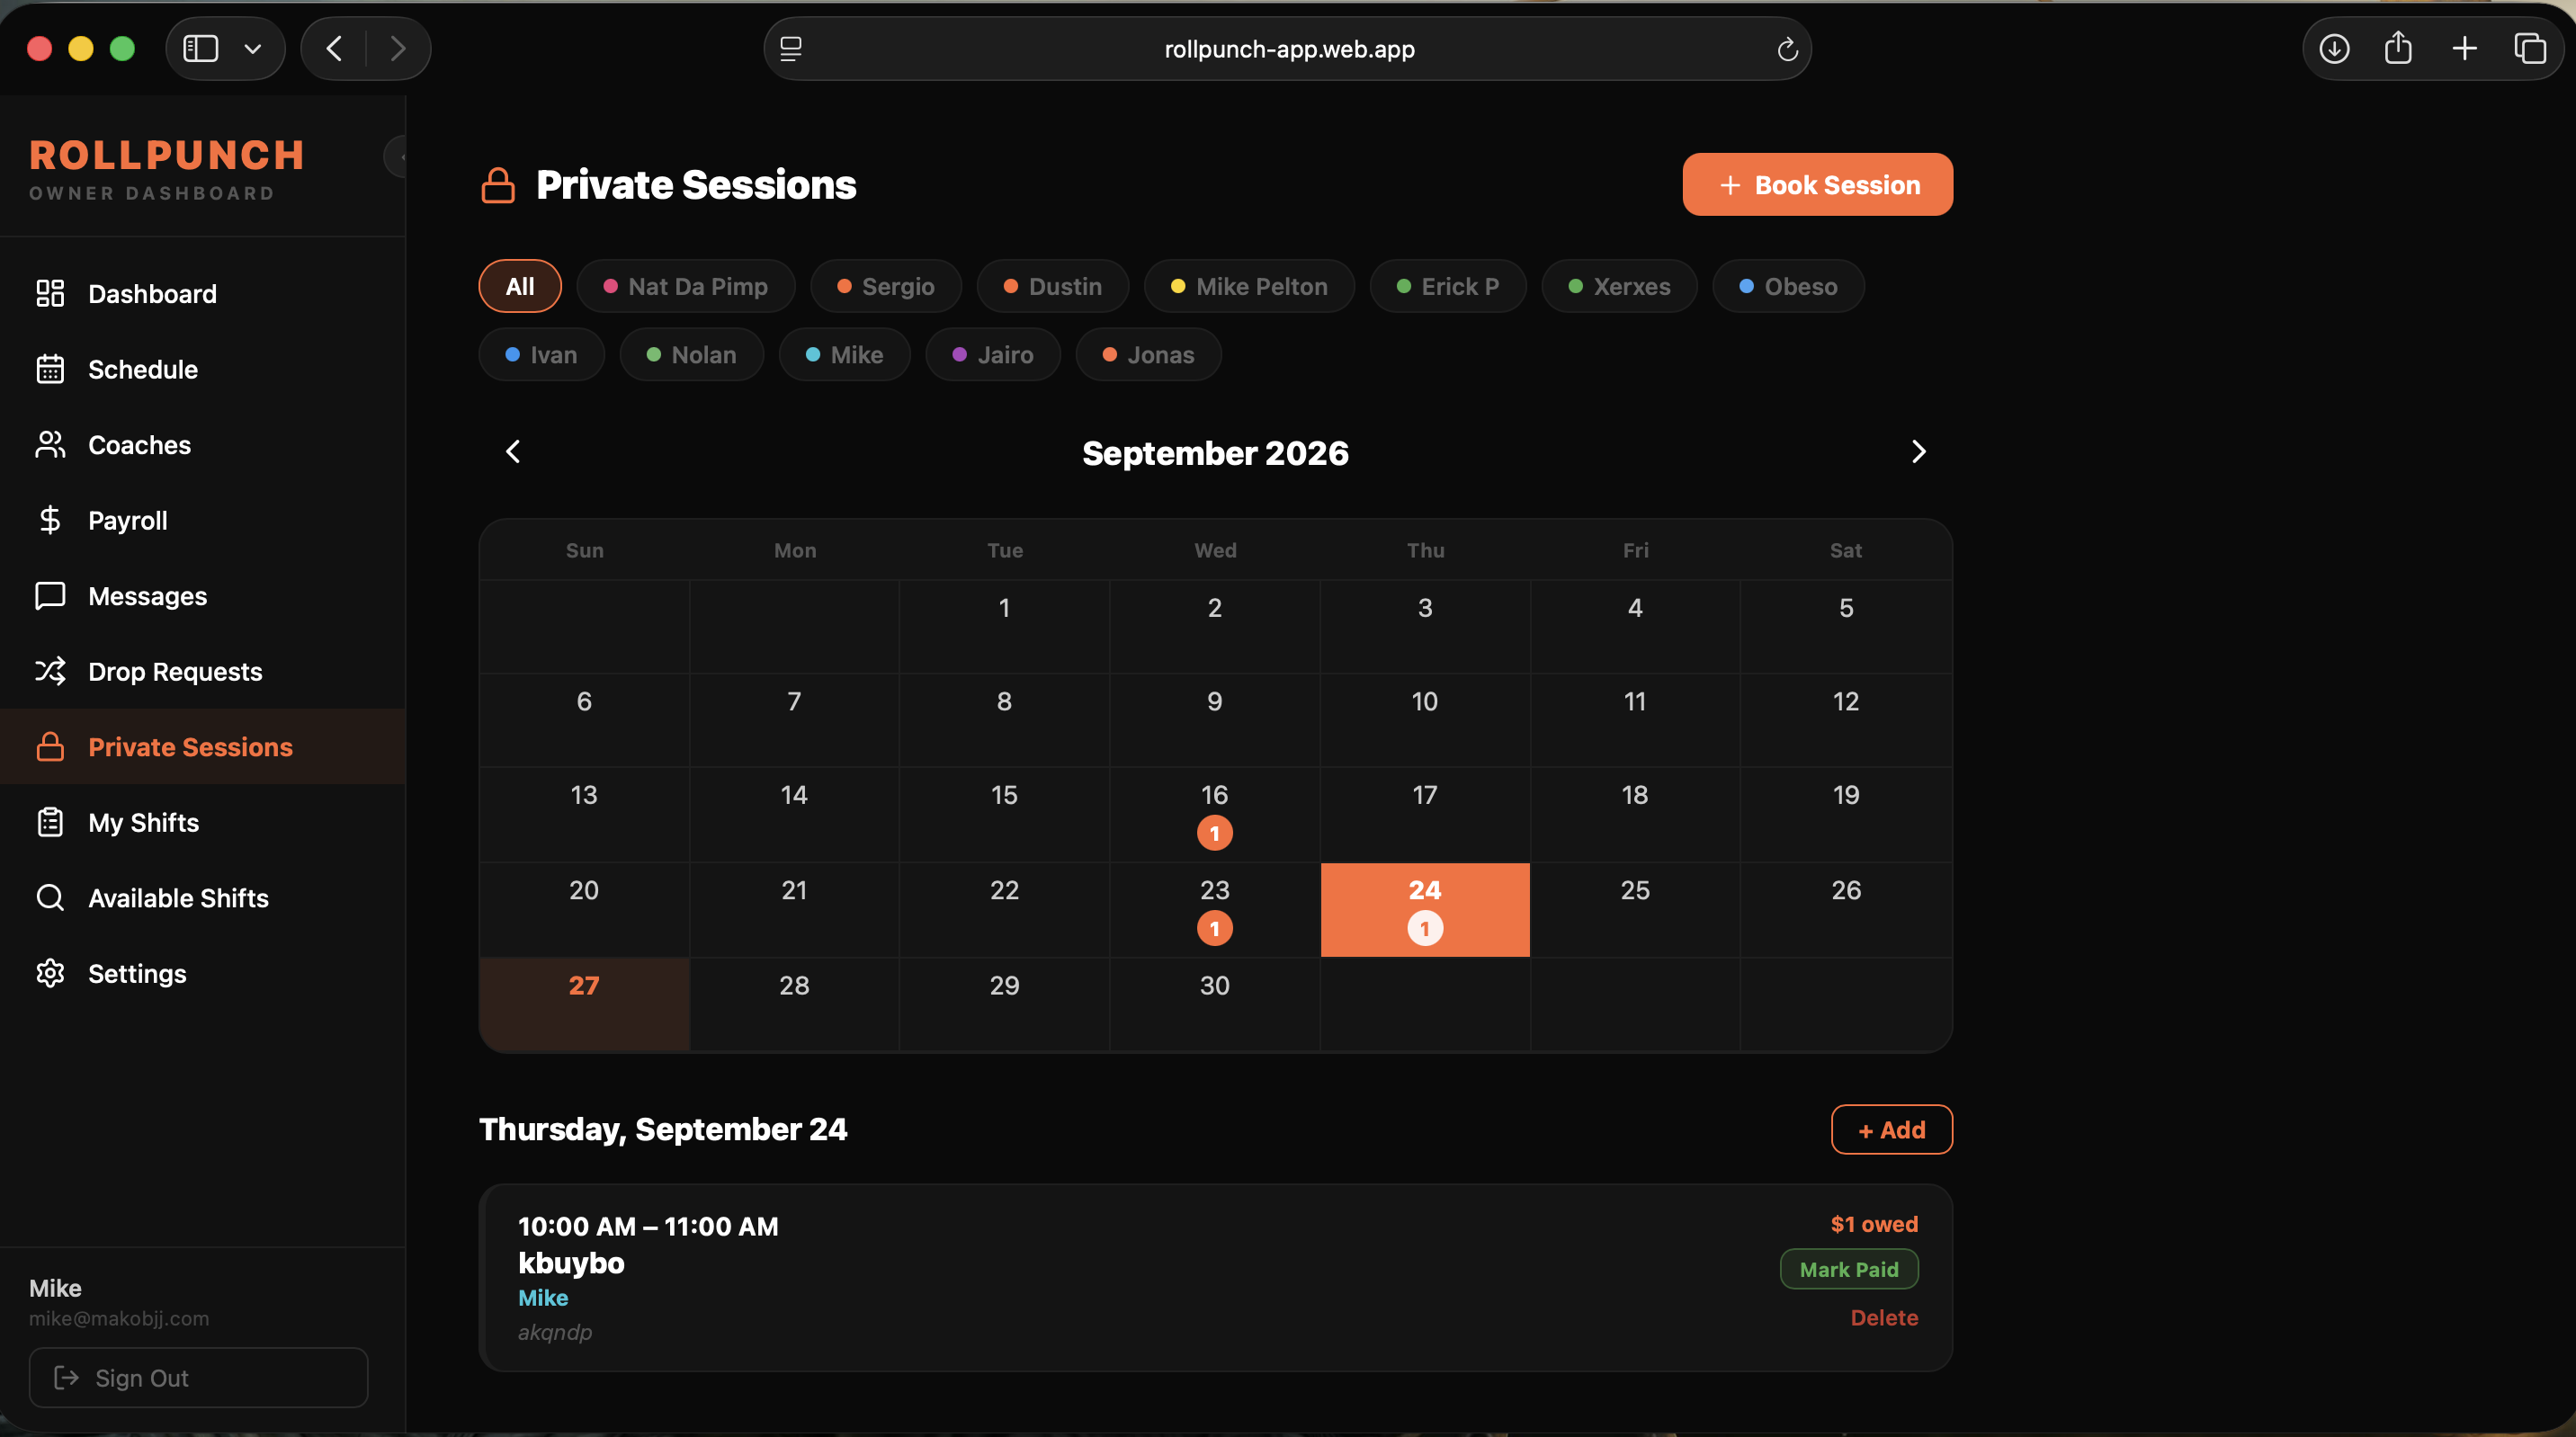Delete the kbuybo session

[1884, 1317]
